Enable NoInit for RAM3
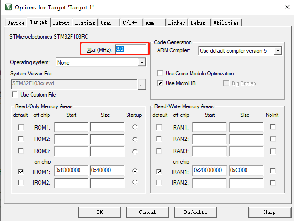The width and height of the screenshot is (294, 221). point(273,151)
